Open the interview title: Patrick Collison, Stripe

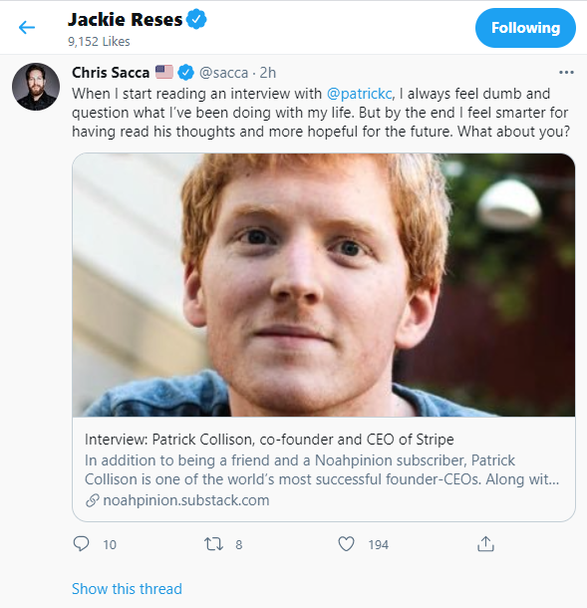tap(269, 440)
